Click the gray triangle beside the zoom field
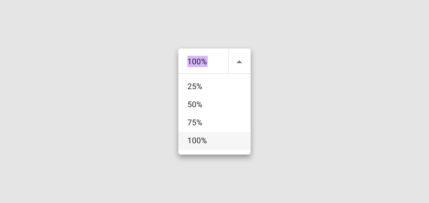This screenshot has width=429, height=203. 239,62
